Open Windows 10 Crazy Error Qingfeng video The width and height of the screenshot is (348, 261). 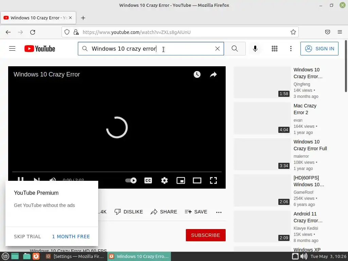[x=308, y=73]
